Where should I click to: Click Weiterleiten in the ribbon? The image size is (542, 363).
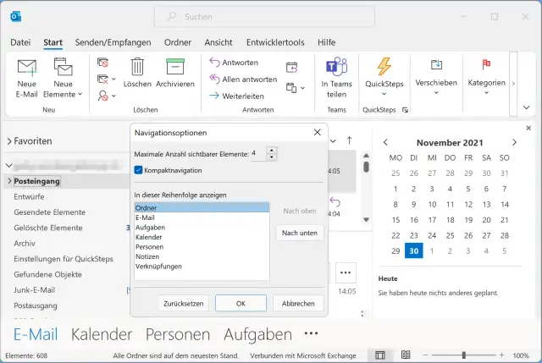237,96
